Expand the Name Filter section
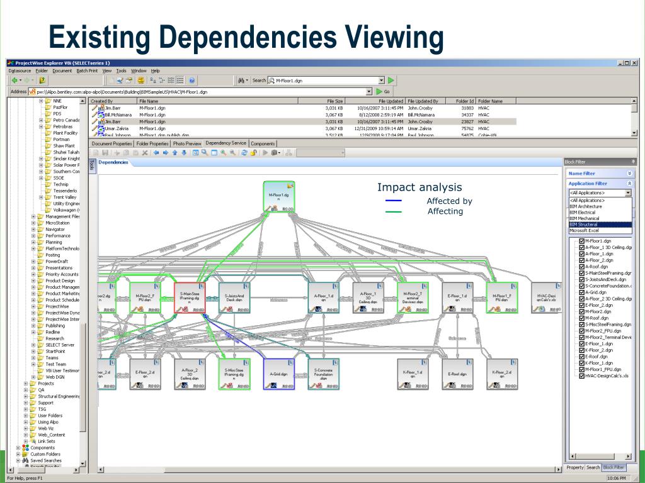645x483 pixels. pyautogui.click(x=629, y=174)
